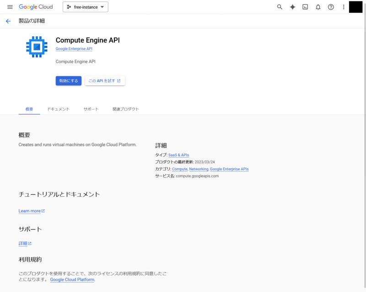Go back using the arrow icon
This screenshot has width=366, height=292.
pyautogui.click(x=8, y=21)
